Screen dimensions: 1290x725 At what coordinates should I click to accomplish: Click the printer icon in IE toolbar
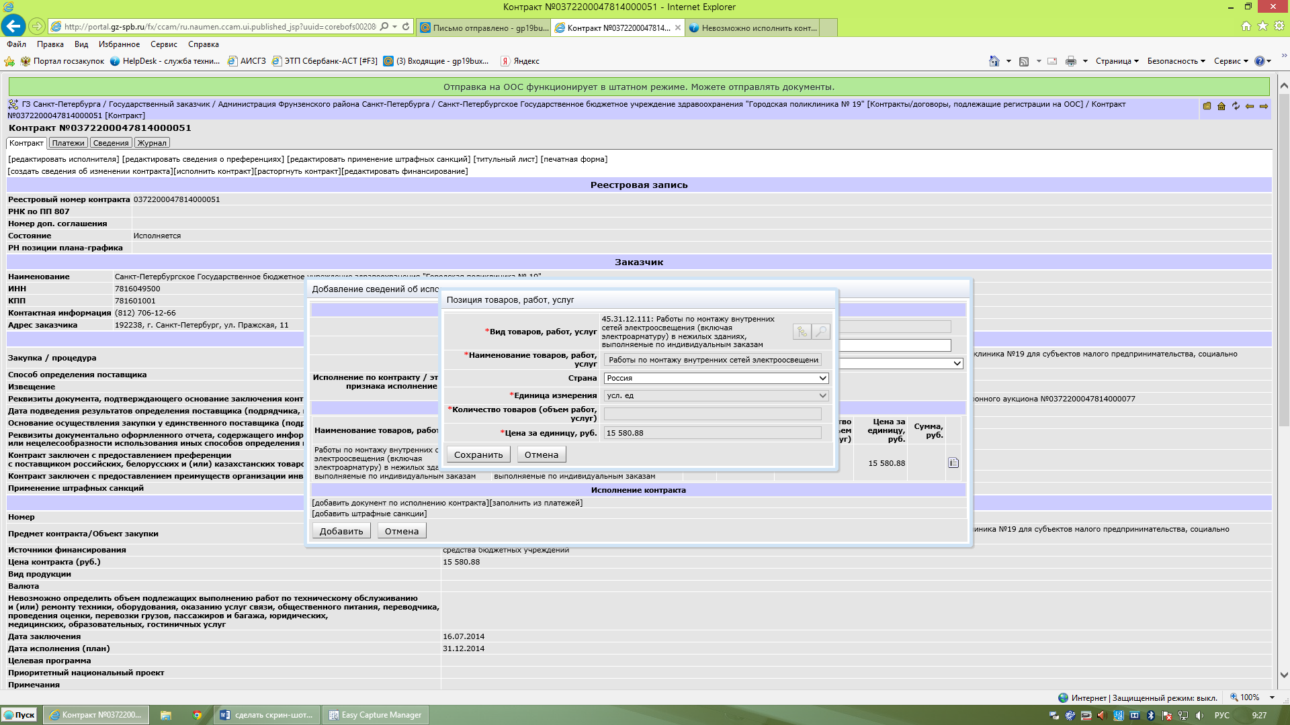(x=1070, y=61)
